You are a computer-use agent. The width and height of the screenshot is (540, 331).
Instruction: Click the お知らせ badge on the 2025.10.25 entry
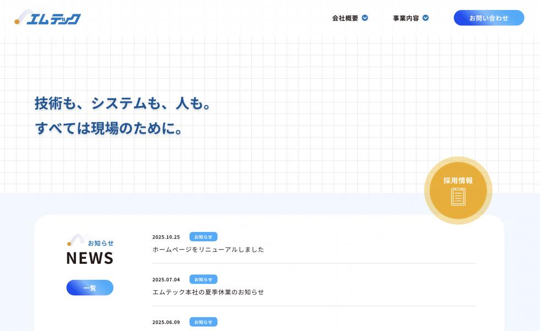pos(203,236)
